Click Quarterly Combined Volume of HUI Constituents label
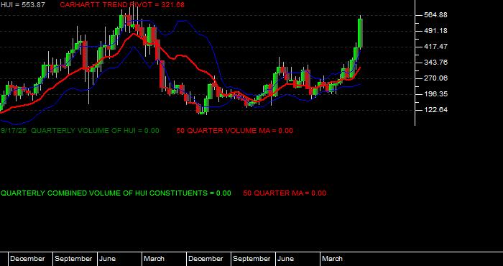The width and height of the screenshot is (503, 266). (116, 193)
